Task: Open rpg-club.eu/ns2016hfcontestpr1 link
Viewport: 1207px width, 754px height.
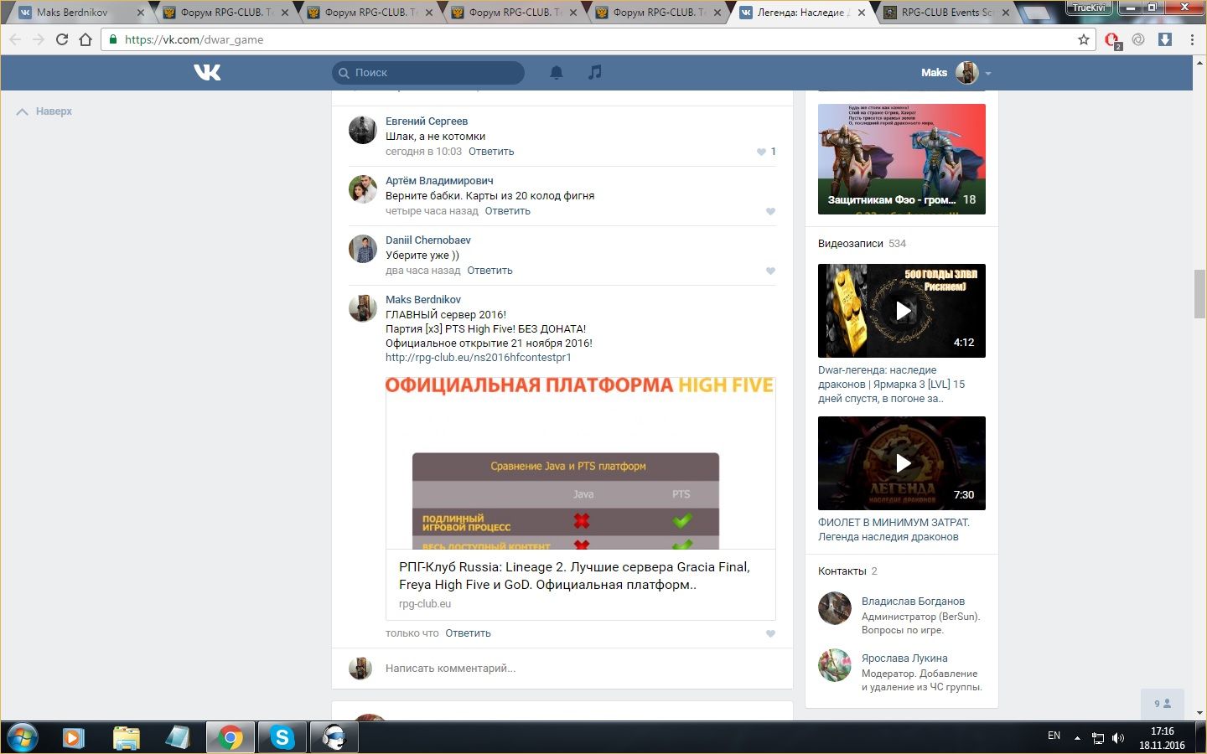Action: coord(478,358)
